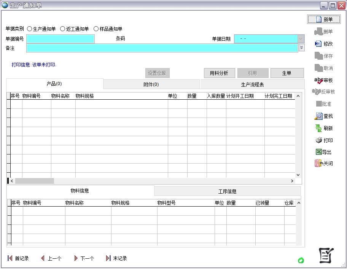Click the 生单 button
Viewport: 347px width, 269px height.
click(287, 73)
